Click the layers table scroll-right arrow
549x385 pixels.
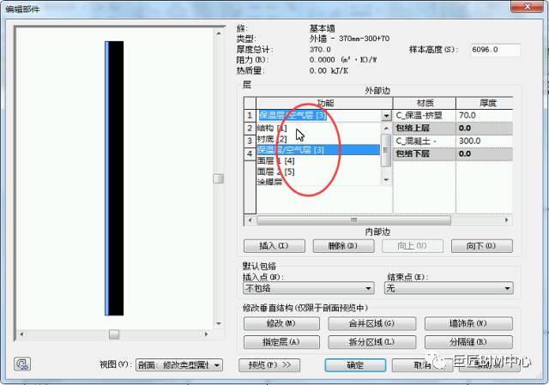[x=506, y=220]
